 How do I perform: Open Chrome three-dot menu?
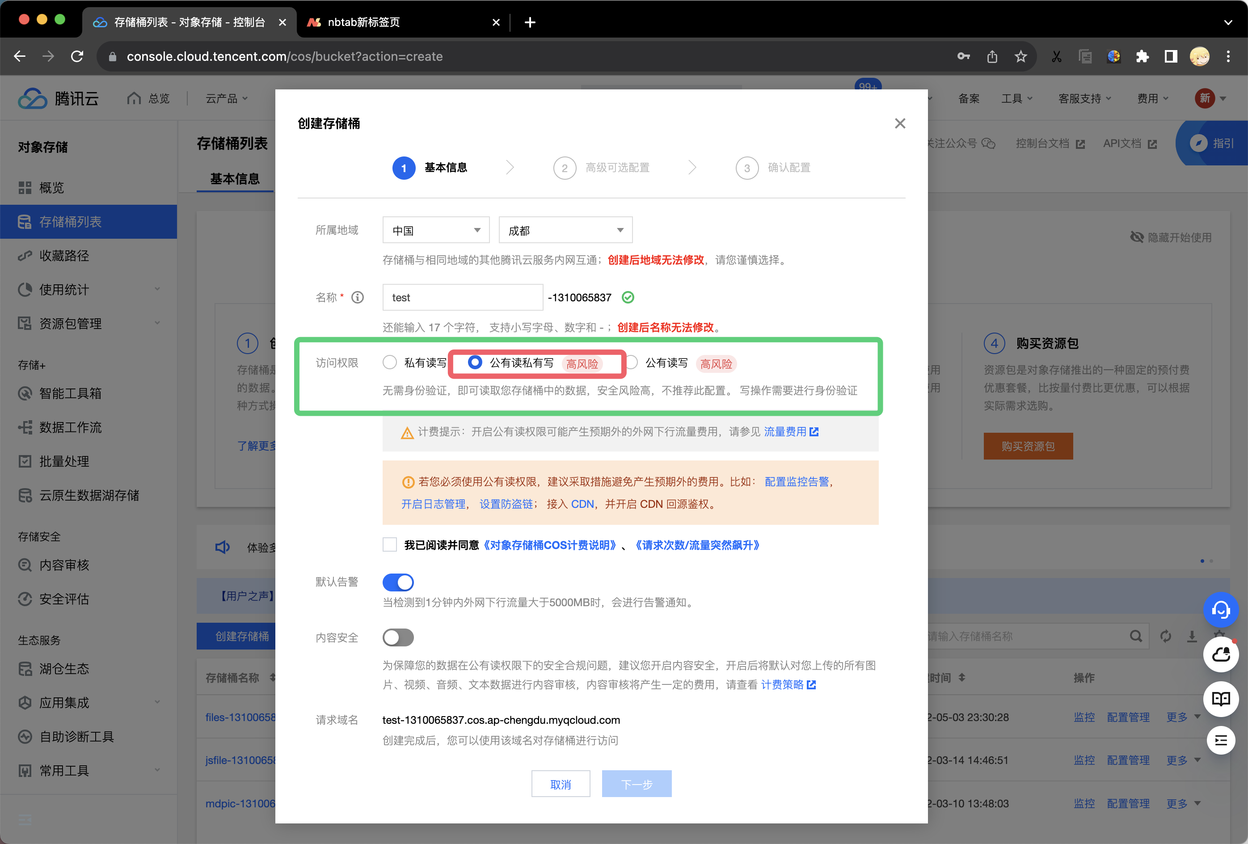coord(1228,56)
